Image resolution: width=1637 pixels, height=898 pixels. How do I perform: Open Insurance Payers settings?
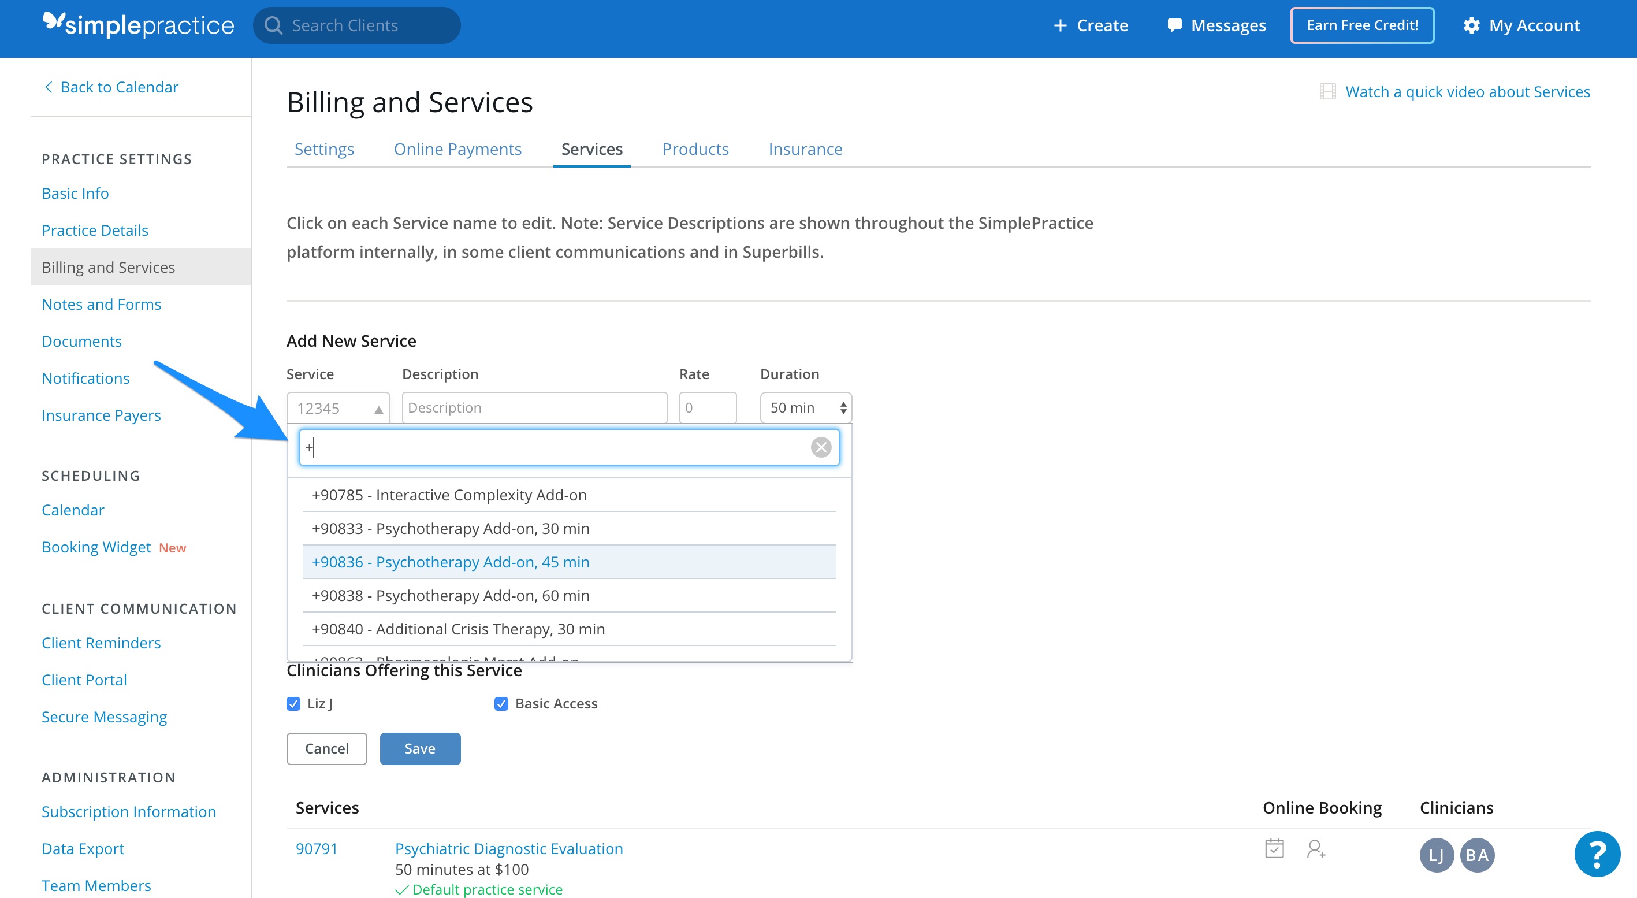point(101,415)
